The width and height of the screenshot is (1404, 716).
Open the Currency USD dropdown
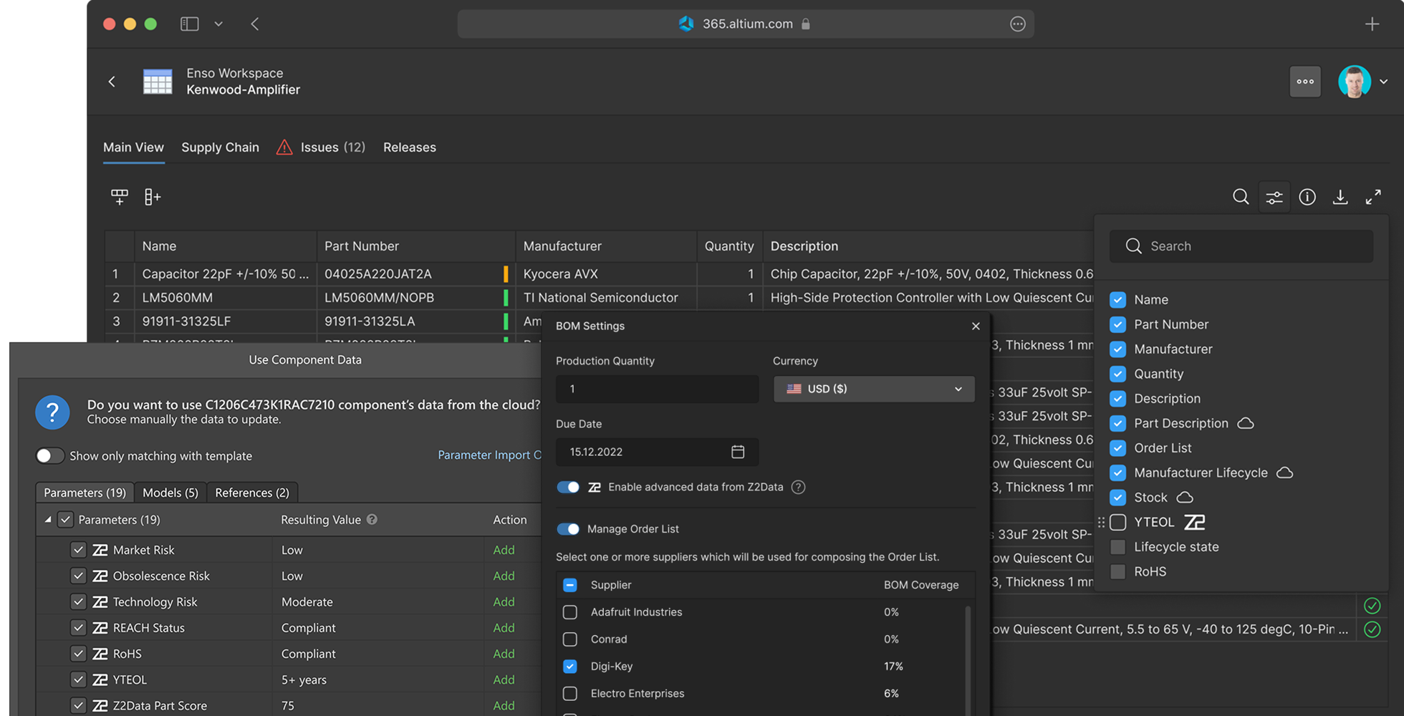coord(873,389)
